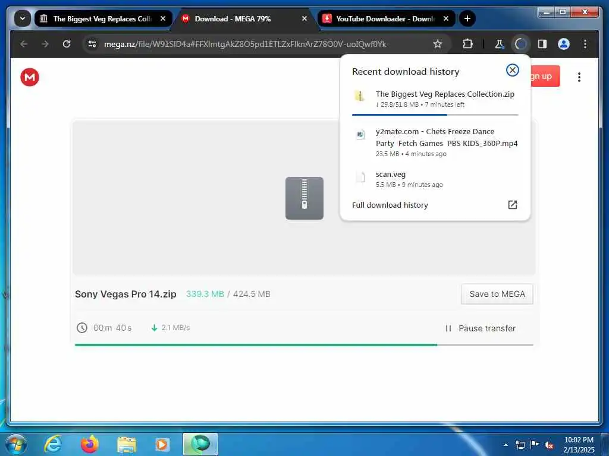Select The Biggest Veg Replaces Collection.zip download
This screenshot has width=609, height=456.
coord(435,99)
